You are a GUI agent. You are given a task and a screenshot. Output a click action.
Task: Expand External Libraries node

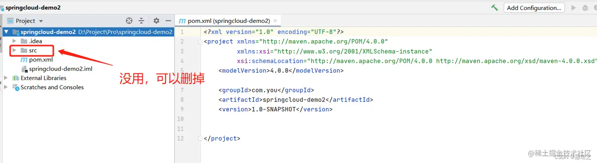pos(6,78)
